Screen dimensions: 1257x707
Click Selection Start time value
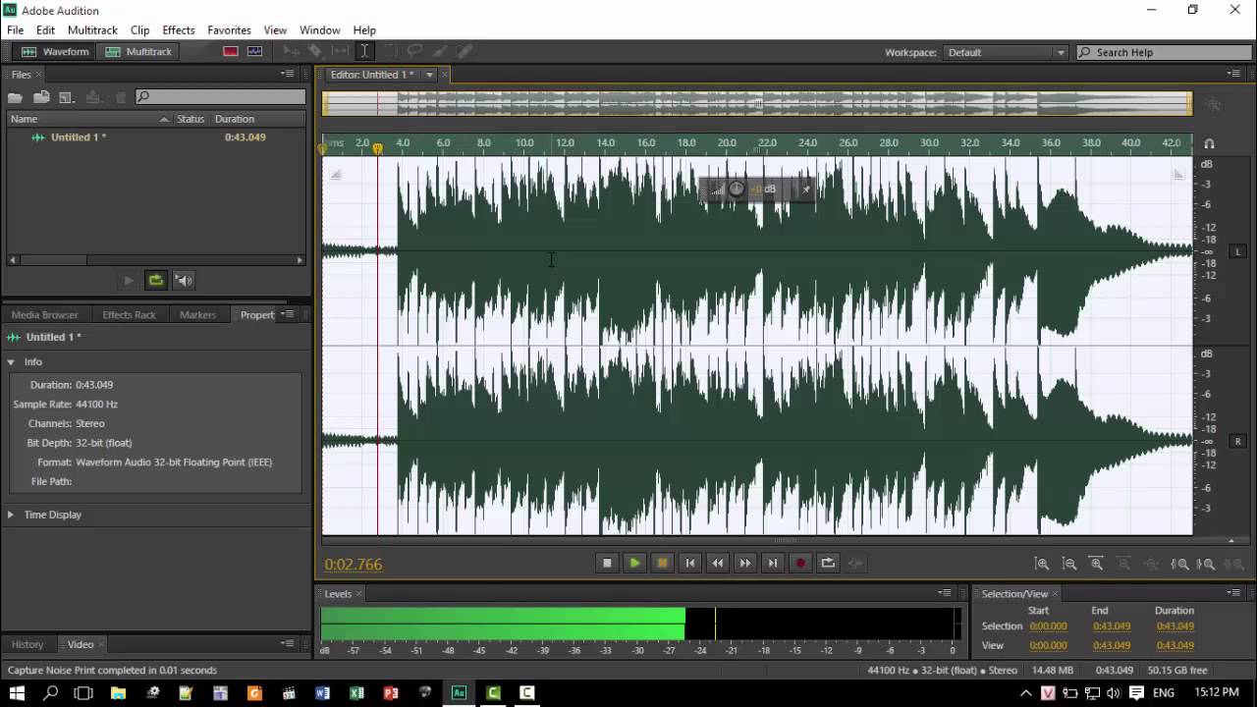point(1048,626)
